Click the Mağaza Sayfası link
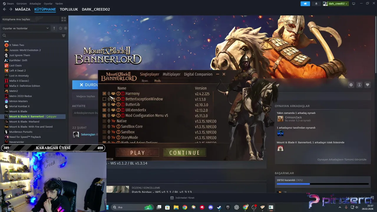 (86, 96)
